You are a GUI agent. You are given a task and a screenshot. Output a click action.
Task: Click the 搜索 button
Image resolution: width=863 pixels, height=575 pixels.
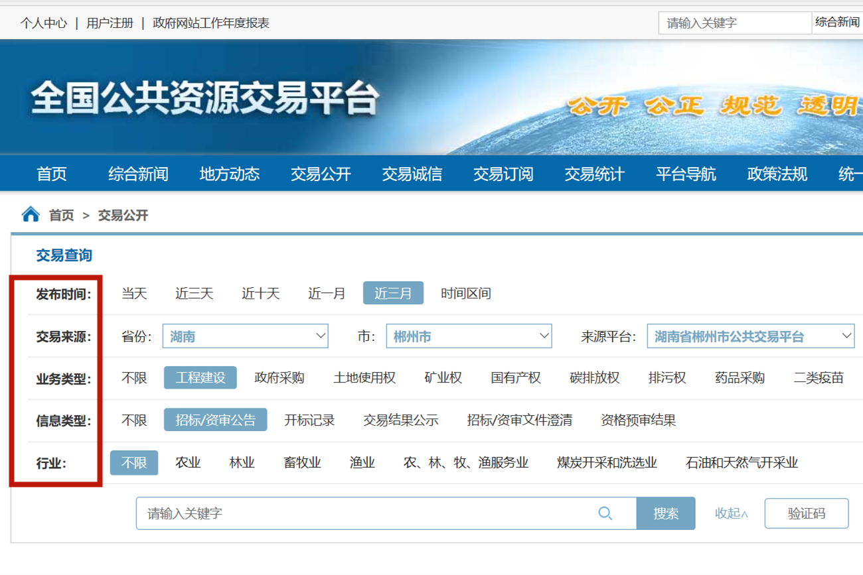pos(666,513)
